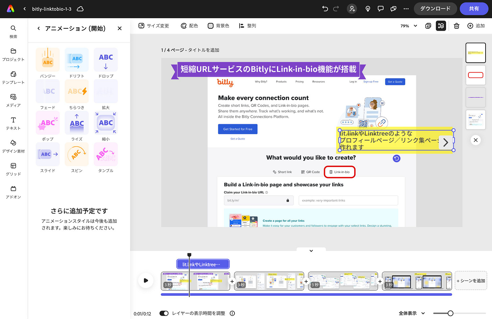
Task: Open the Adobe Express home logo
Action: (x=11, y=9)
